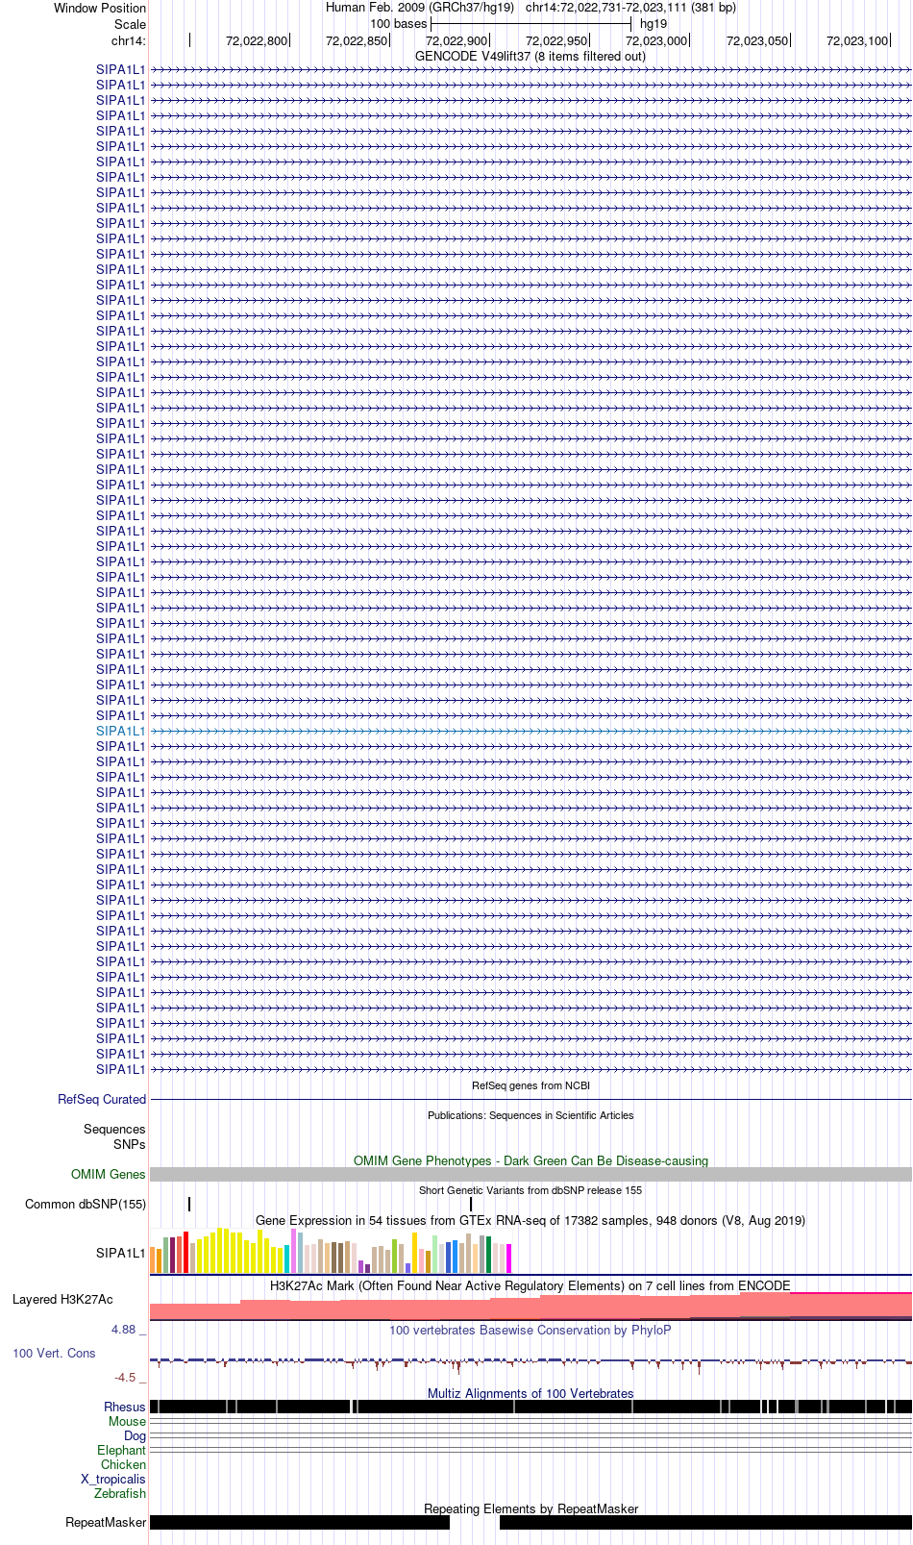
Task: Click the 72,022,800 ruler coordinate
Action: 257,40
